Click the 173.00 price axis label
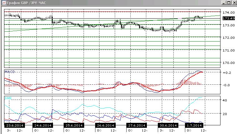The height and width of the screenshot is (134, 237). [x=229, y=25]
